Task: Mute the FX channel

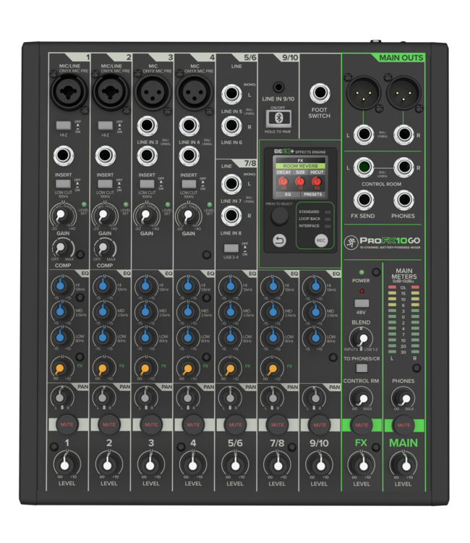Action: click(x=362, y=425)
